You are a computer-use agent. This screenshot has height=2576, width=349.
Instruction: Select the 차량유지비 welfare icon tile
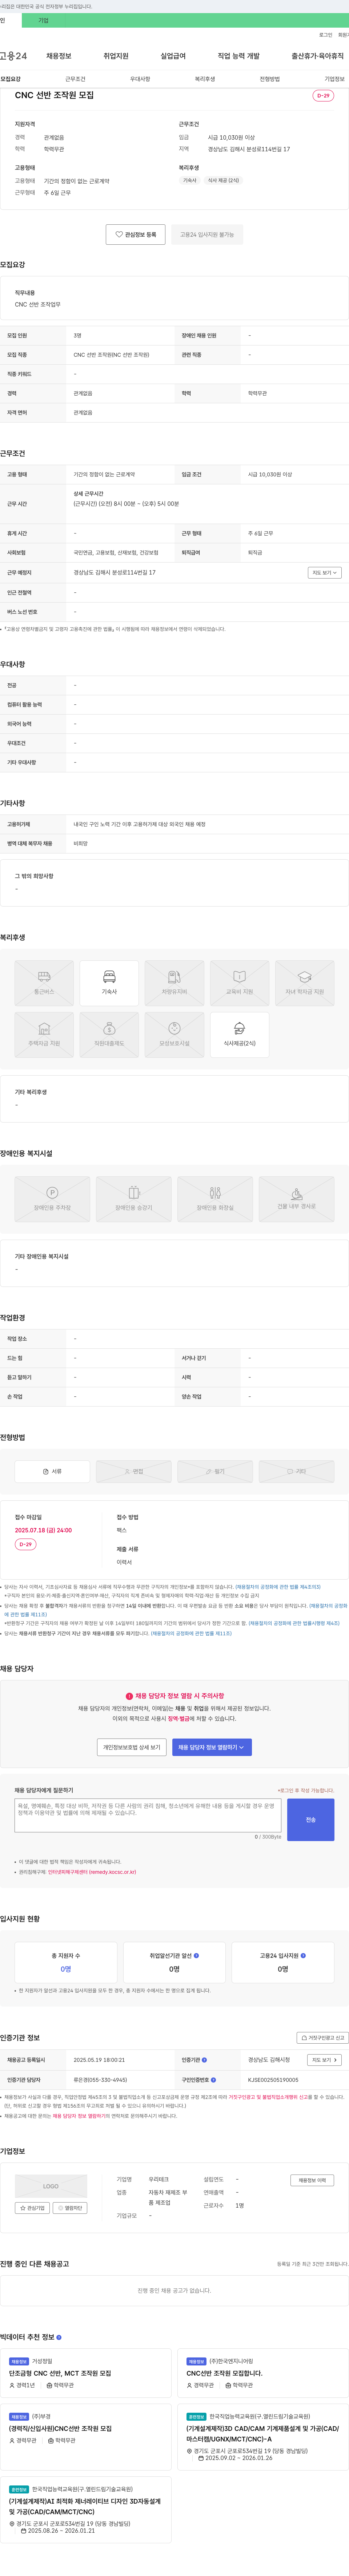pyautogui.click(x=174, y=983)
